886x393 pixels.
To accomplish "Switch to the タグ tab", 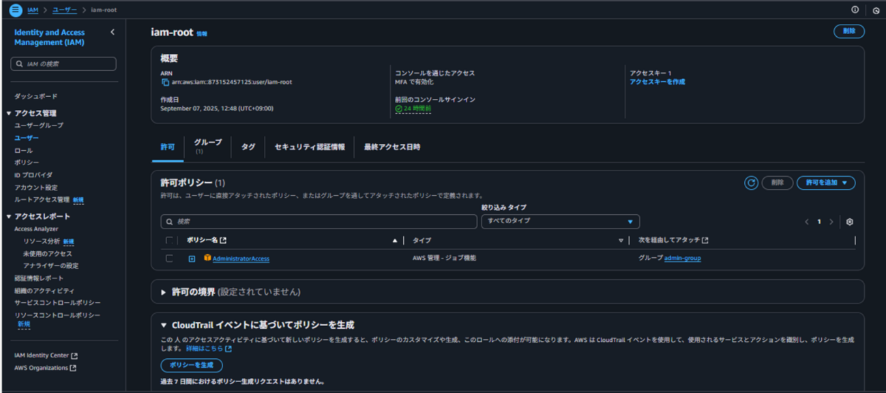I will click(x=248, y=147).
